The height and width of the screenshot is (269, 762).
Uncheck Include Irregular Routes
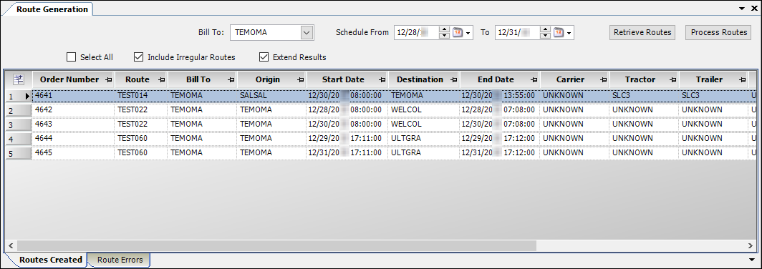[x=138, y=57]
